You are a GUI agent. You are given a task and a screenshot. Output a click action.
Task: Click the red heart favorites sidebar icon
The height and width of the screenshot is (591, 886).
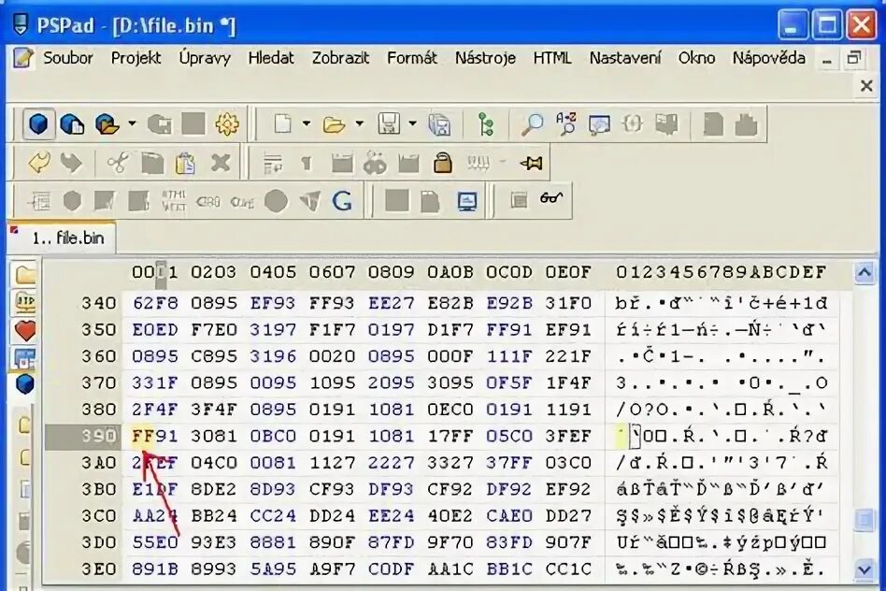24,330
